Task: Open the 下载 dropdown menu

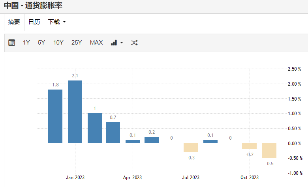Action: tap(56, 22)
